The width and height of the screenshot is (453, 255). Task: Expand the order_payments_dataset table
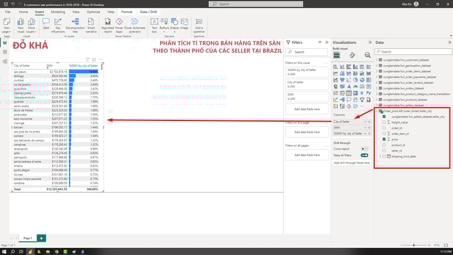coord(377,77)
